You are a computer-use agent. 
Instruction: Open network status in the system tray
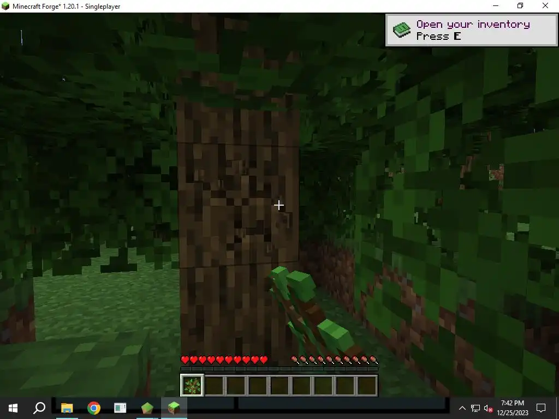(x=475, y=408)
